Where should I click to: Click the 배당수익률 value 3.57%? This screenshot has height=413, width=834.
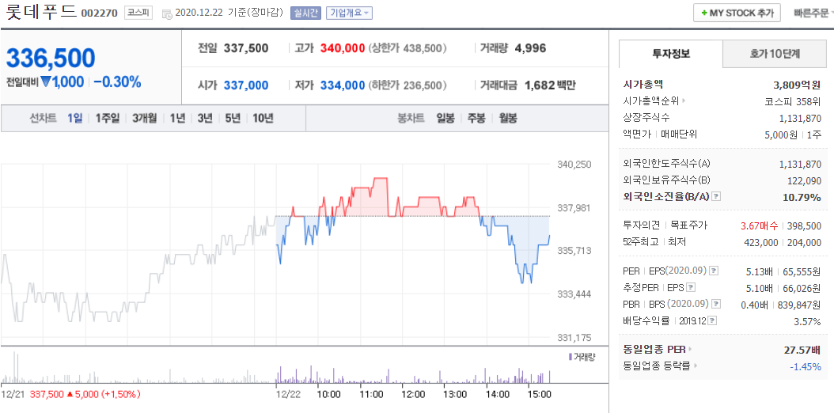click(x=809, y=321)
